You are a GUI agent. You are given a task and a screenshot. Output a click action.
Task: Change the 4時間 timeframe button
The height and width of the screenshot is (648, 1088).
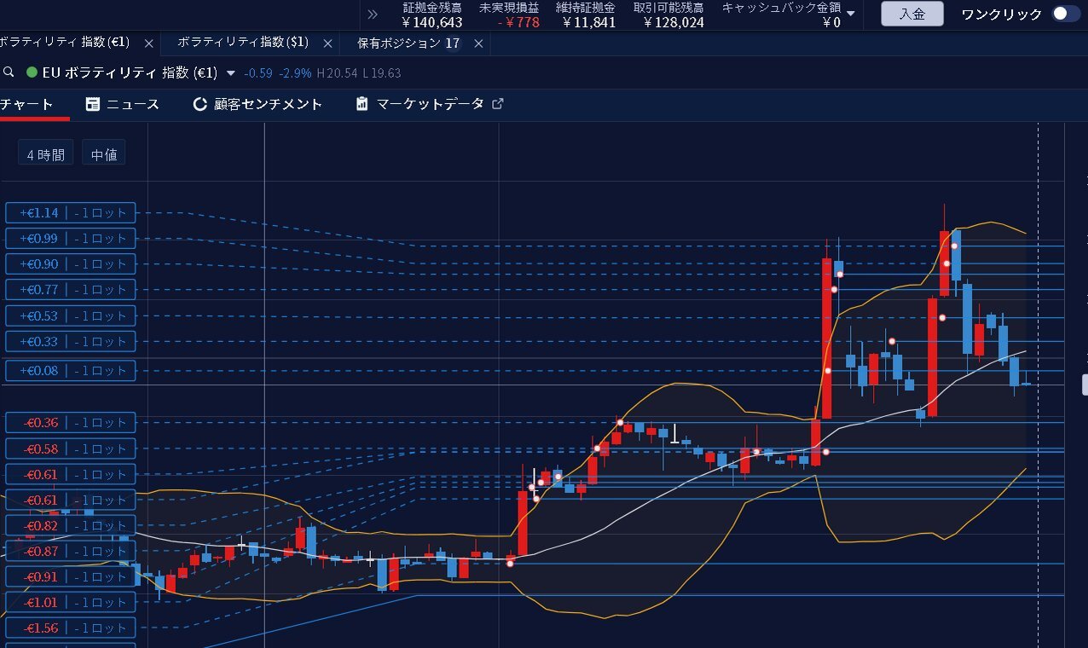[46, 154]
